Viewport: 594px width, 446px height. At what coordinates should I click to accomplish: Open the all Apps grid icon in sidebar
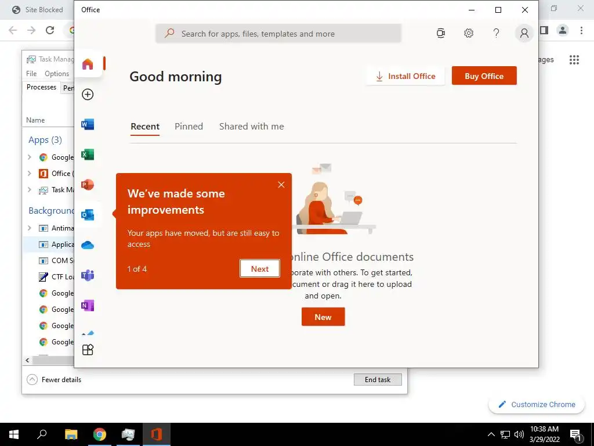pos(88,349)
